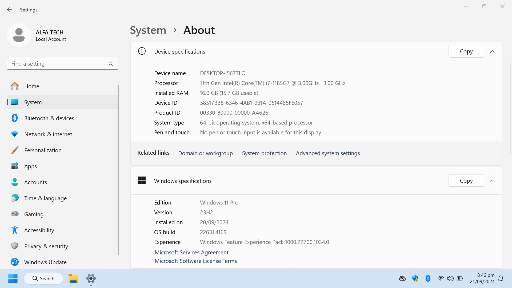Open Gaming settings category
This screenshot has width=512, height=288.
[x=62, y=214]
